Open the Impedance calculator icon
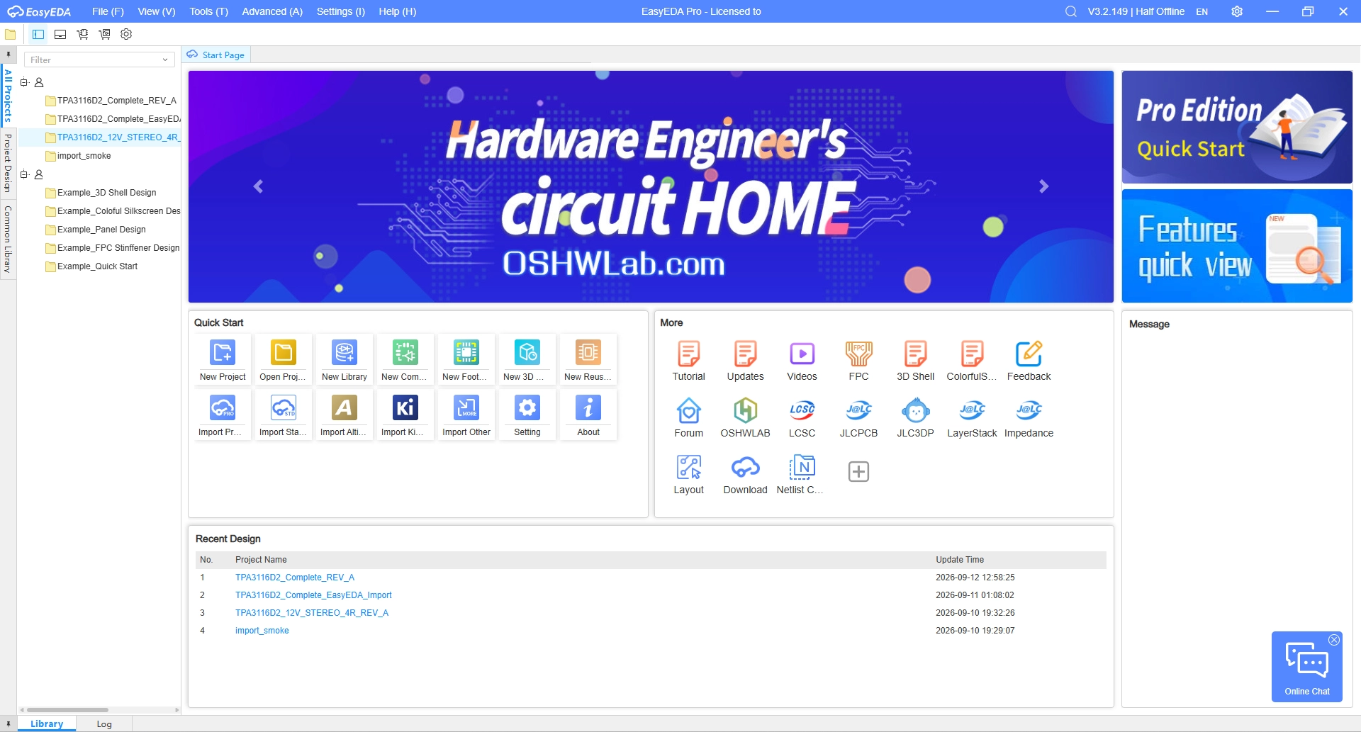 tap(1029, 410)
